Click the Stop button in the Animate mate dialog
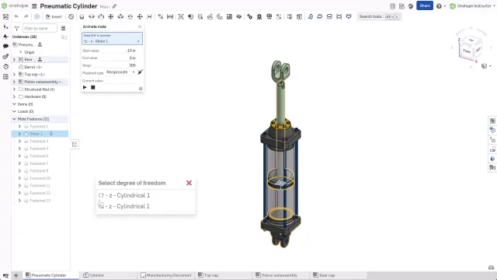Image resolution: width=497 pixels, height=280 pixels. pos(93,87)
